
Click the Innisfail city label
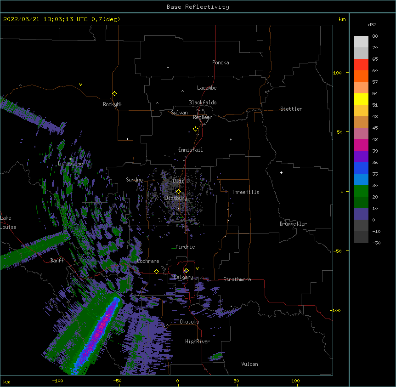click(191, 150)
